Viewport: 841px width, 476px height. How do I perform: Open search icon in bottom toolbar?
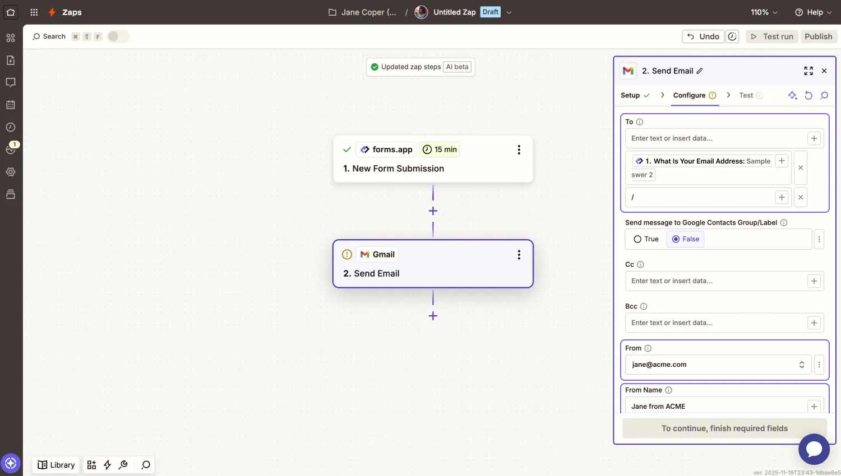tap(145, 465)
